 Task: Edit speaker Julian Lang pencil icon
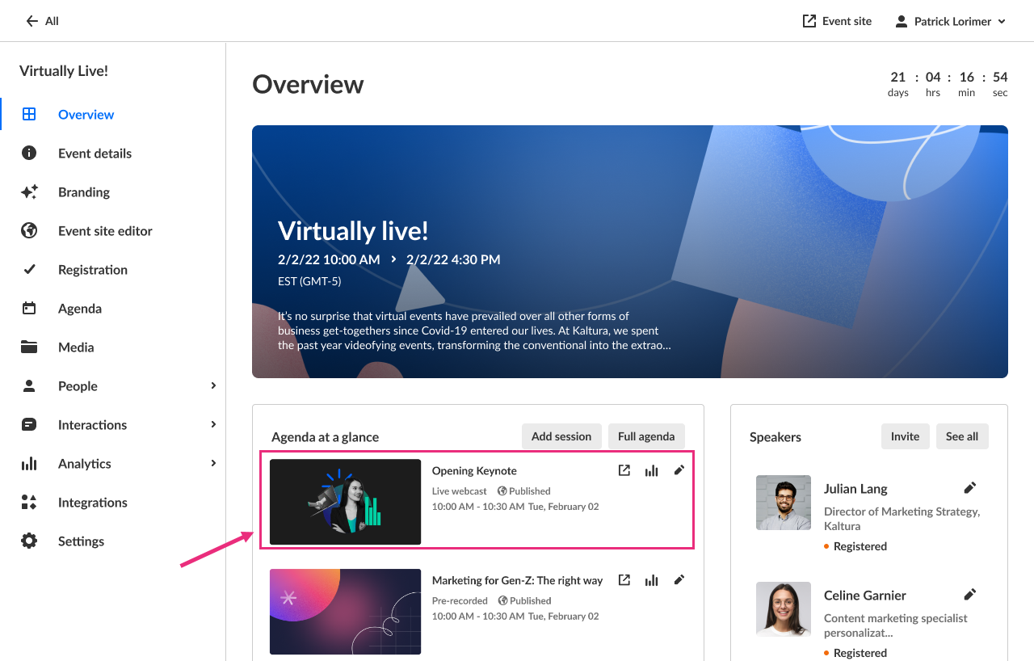point(970,487)
